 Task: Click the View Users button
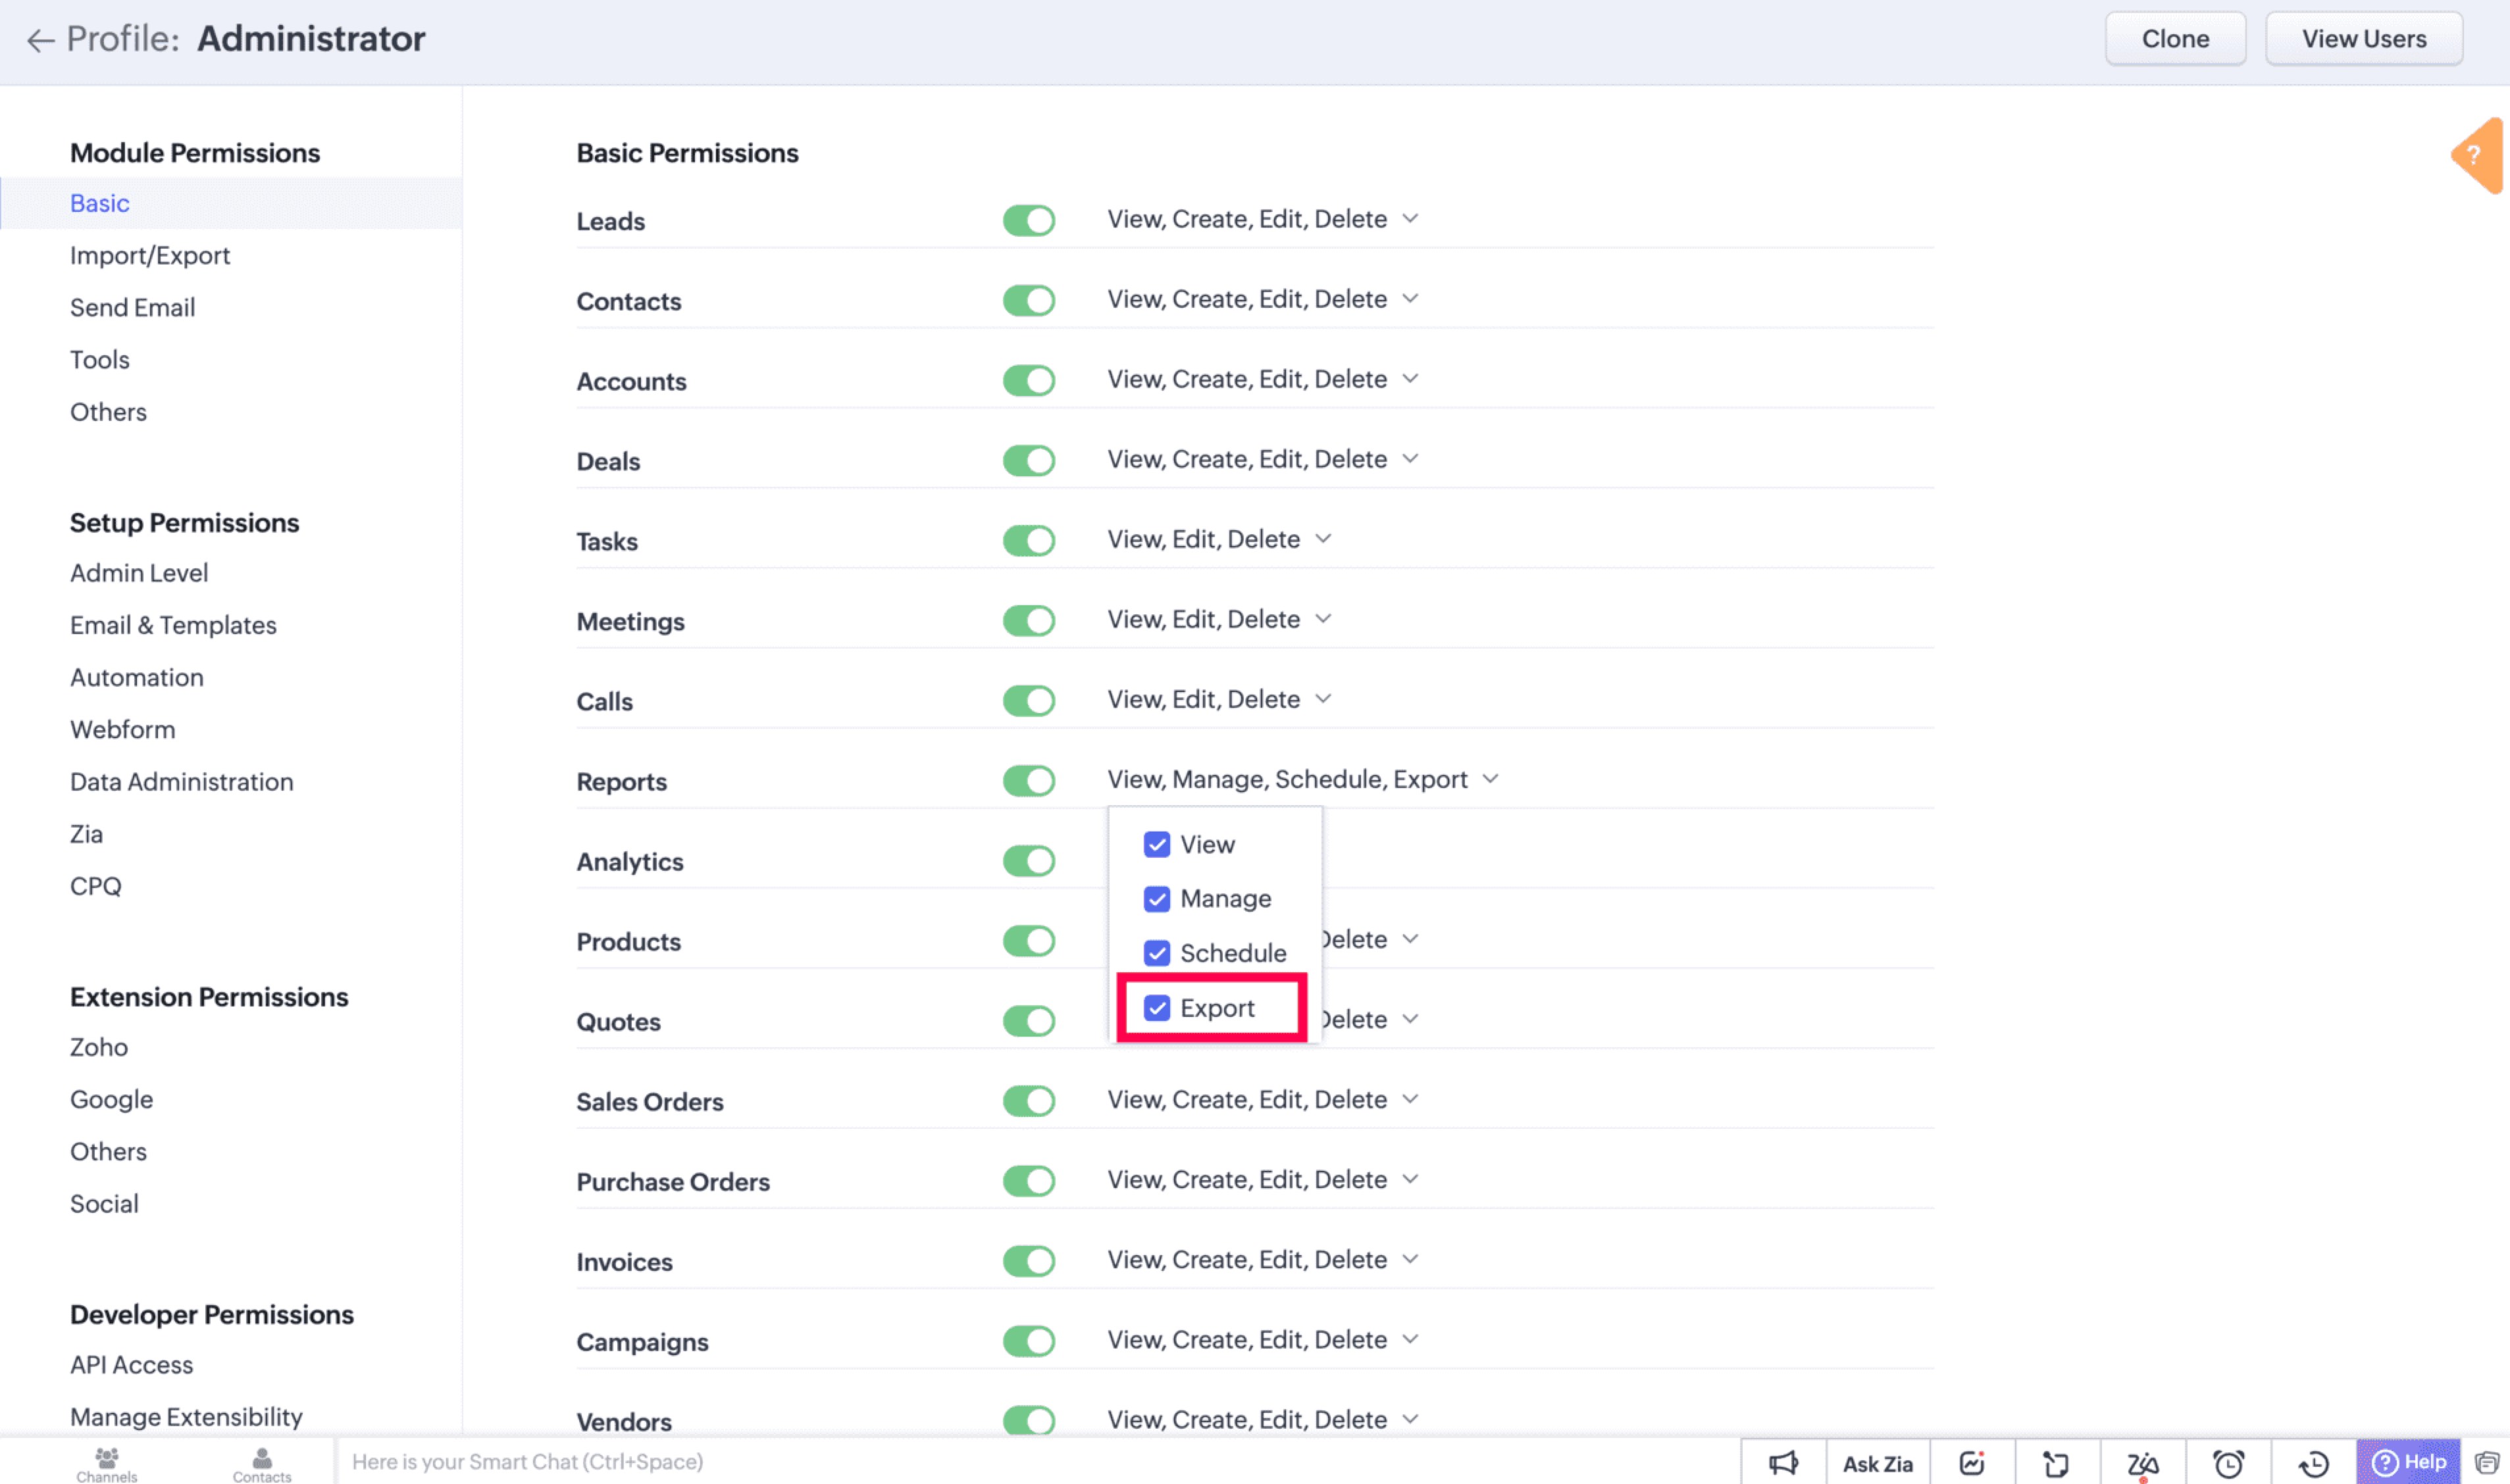[2363, 39]
